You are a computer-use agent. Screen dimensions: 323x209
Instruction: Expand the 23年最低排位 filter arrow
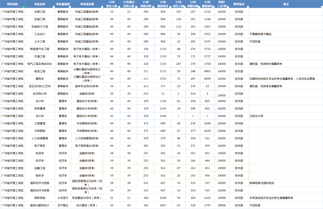(x=170, y=7)
